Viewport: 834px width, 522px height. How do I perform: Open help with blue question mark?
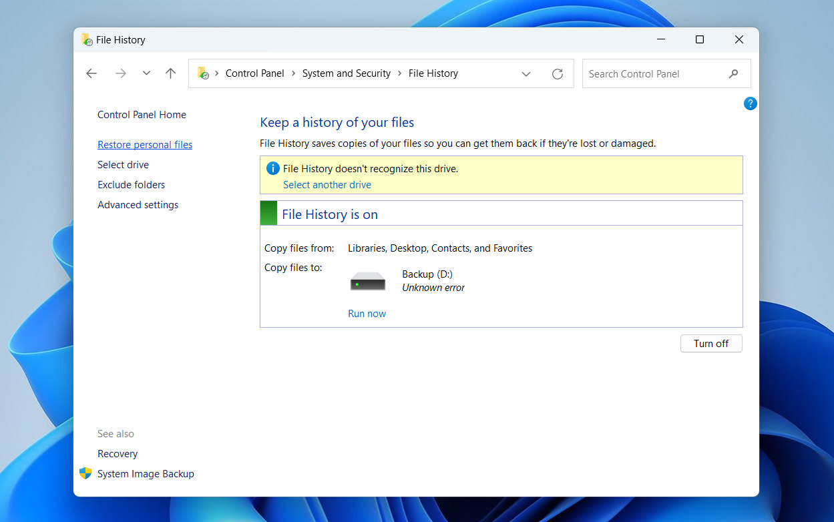point(751,103)
